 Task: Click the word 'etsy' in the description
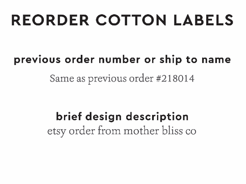(57, 132)
